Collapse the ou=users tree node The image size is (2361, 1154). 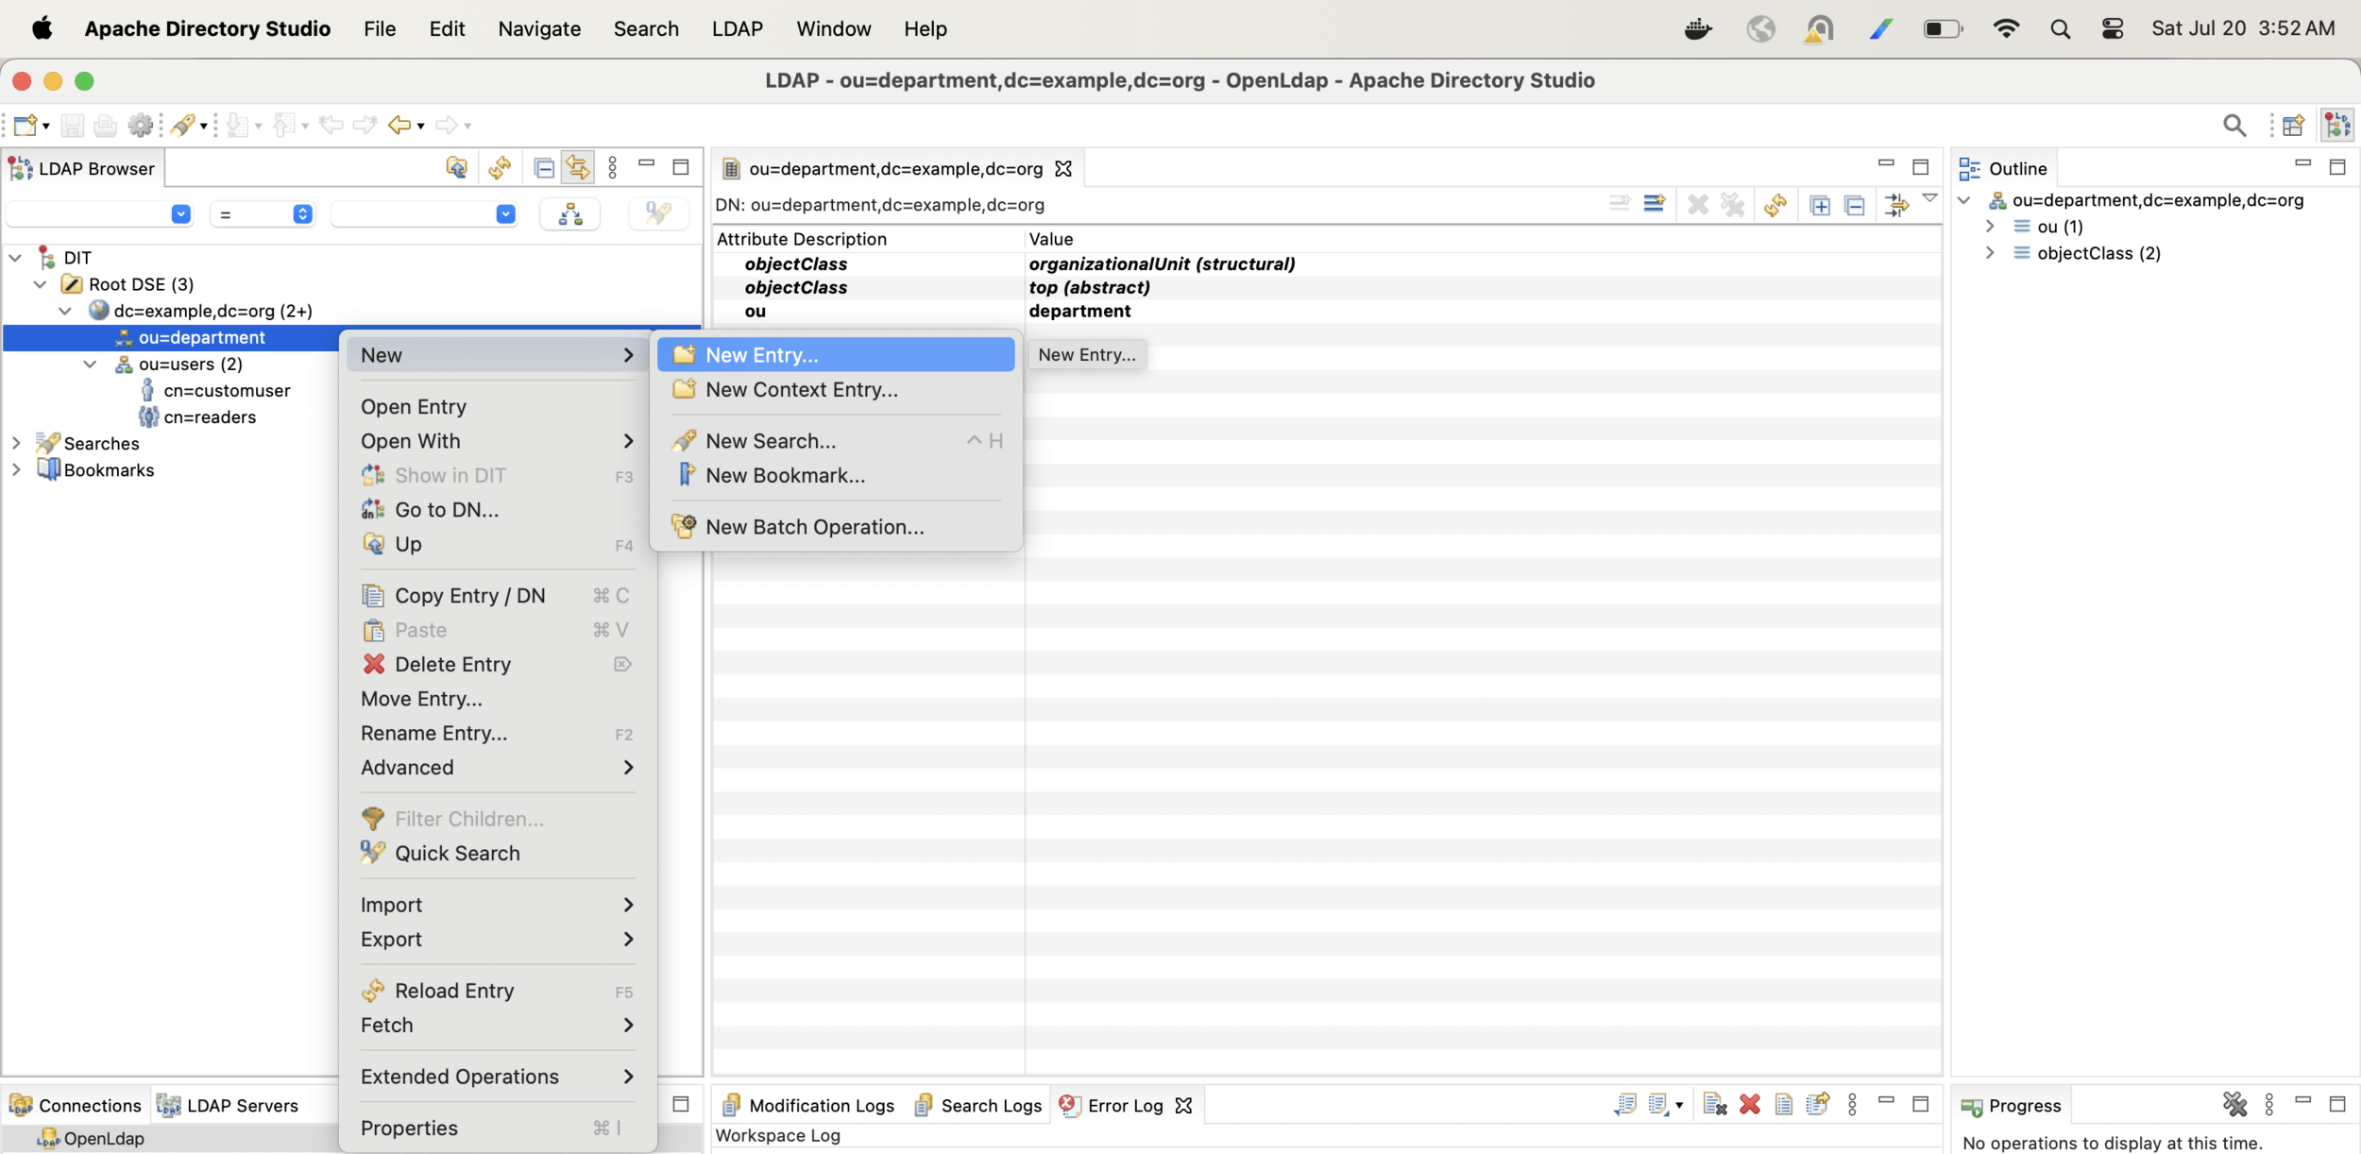coord(90,364)
